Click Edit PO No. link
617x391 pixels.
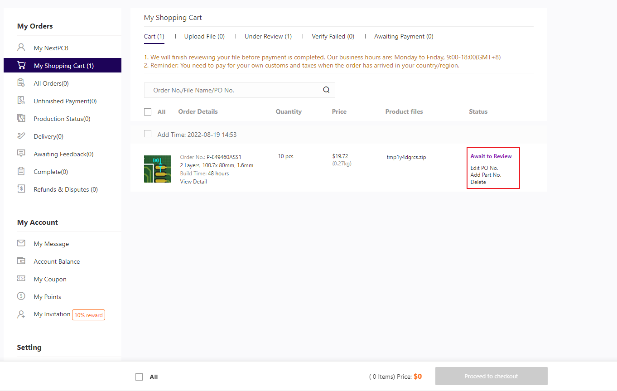click(x=484, y=168)
